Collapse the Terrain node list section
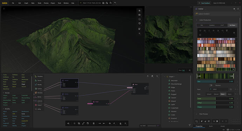Screen dimensions: 242x131 (4, 93)
